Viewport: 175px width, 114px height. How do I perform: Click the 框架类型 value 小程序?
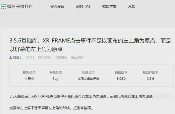point(29,79)
